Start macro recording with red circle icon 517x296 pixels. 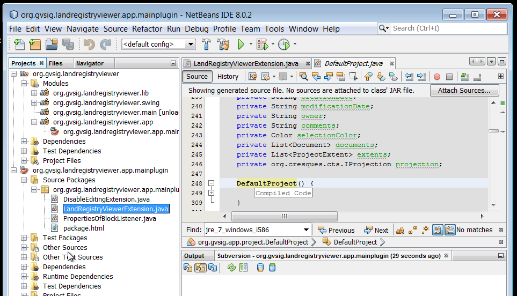(x=436, y=77)
